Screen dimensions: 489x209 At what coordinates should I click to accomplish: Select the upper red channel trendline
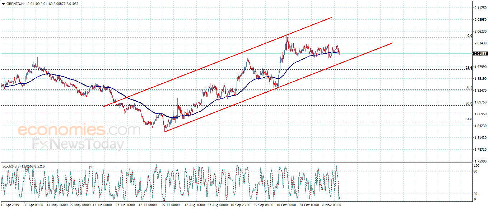pyautogui.click(x=218, y=62)
